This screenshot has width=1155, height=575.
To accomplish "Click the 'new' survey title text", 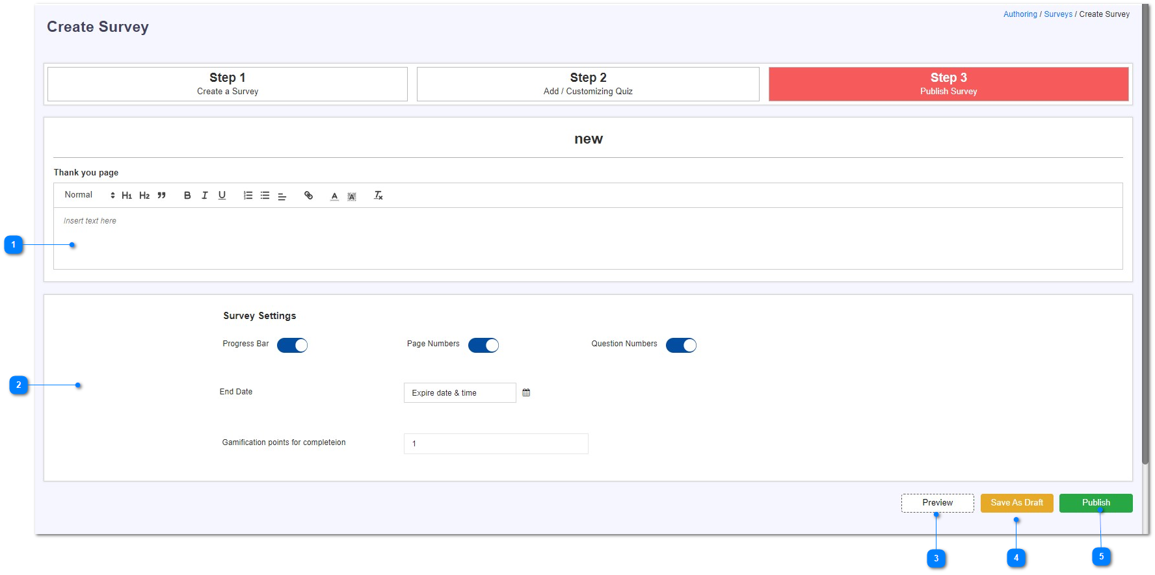I will pyautogui.click(x=588, y=139).
